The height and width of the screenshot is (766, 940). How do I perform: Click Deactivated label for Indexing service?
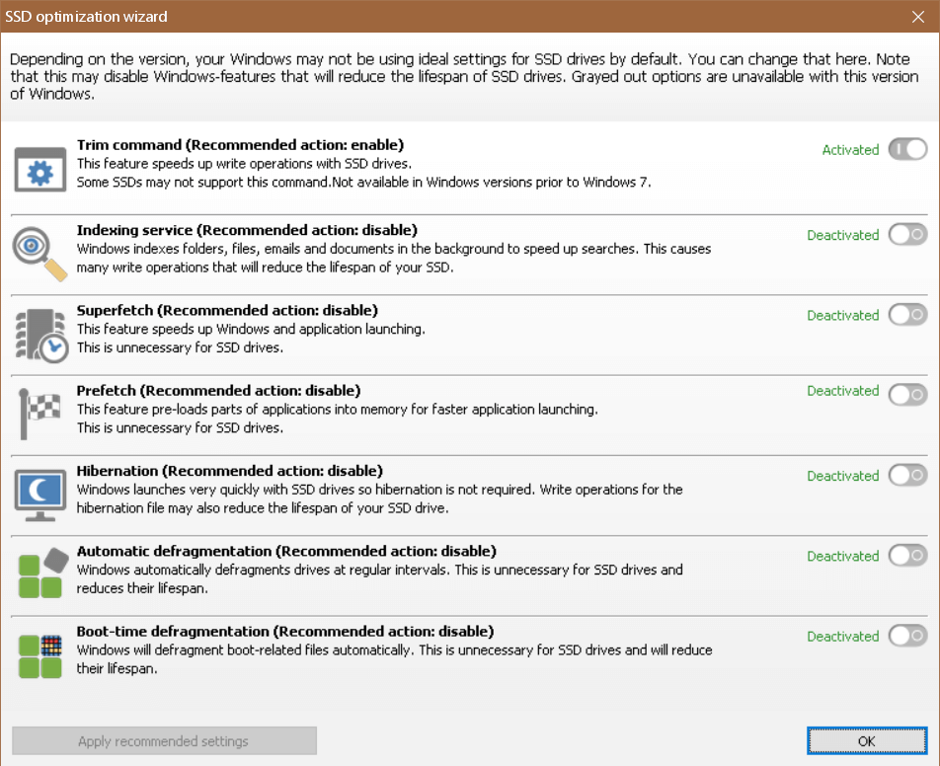coord(843,235)
